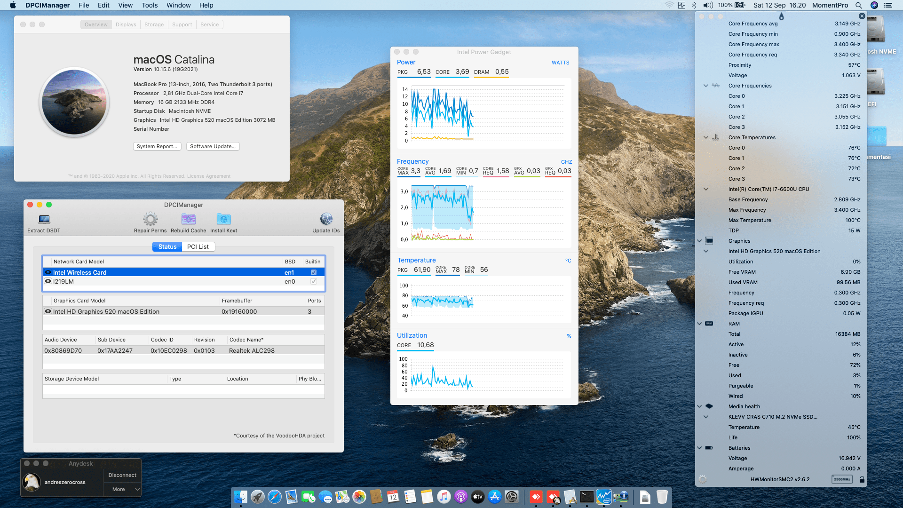Click the Update IDs globe icon

point(326,219)
